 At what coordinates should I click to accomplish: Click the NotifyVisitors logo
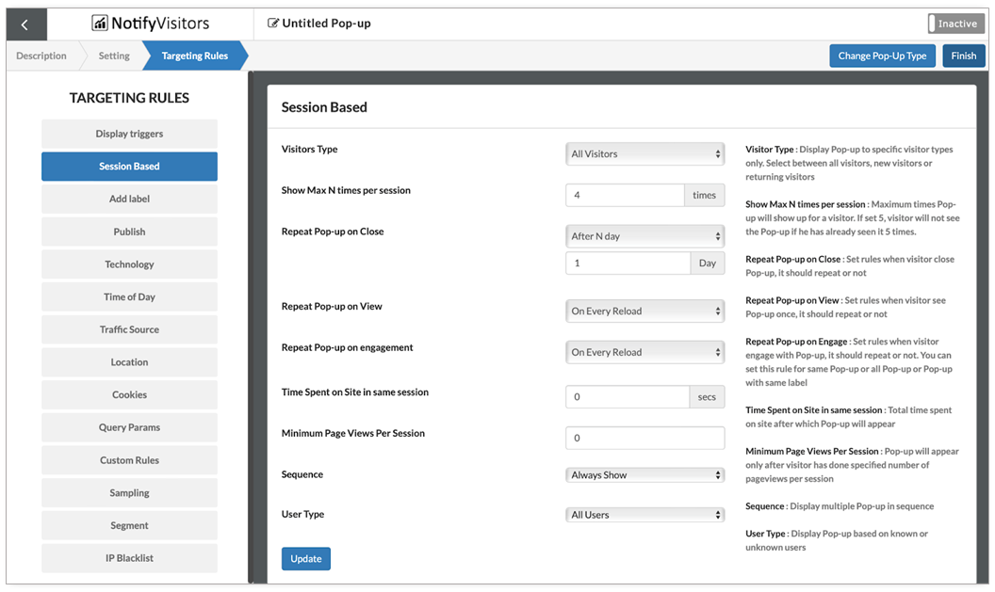click(x=151, y=24)
